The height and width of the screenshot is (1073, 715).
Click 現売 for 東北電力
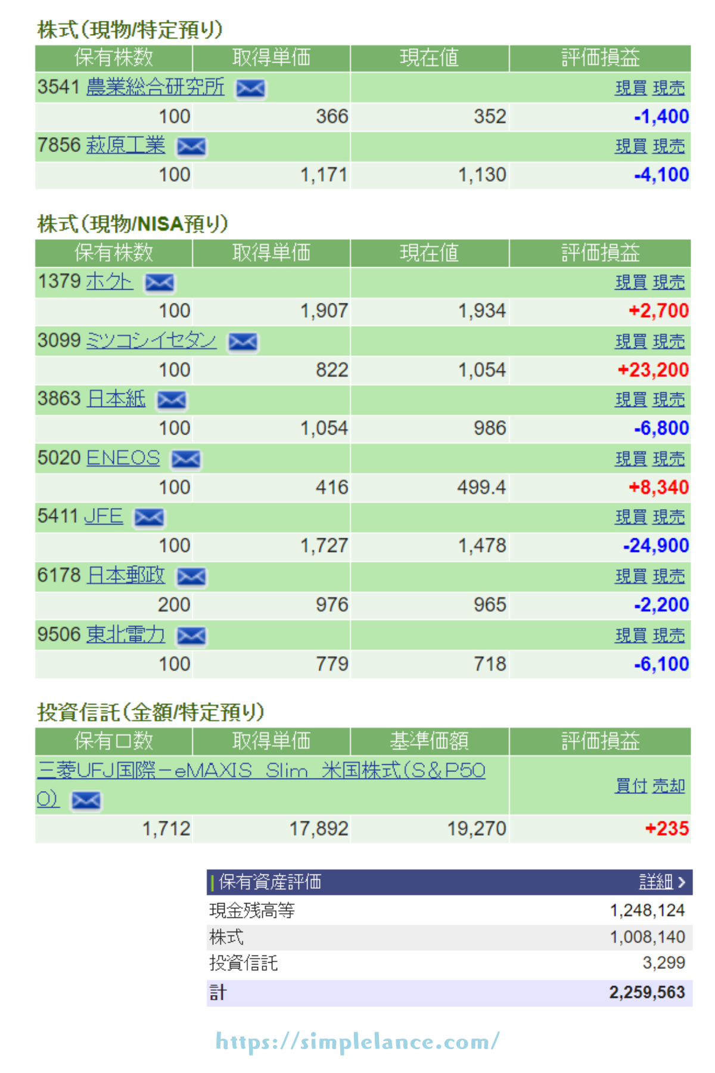pos(669,636)
